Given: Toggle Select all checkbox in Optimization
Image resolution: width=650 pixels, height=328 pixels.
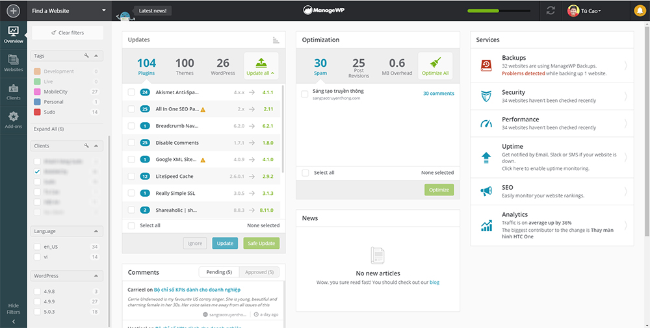Looking at the screenshot, I should pos(305,173).
